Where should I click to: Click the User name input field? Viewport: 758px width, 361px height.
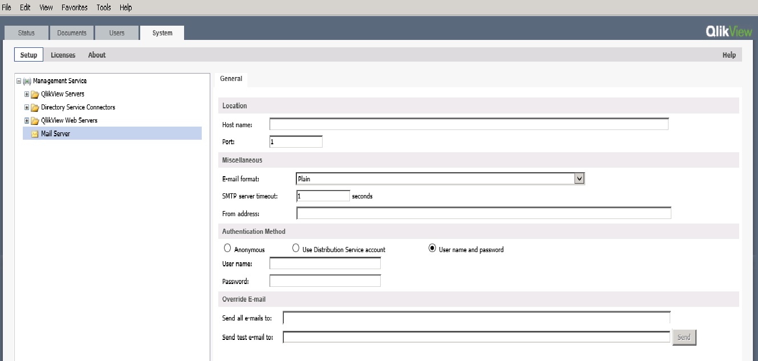pos(325,263)
